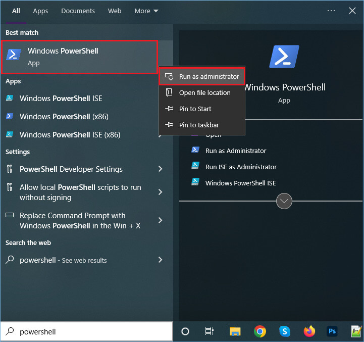
Task: Open Task View on the taskbar
Action: coord(210,331)
